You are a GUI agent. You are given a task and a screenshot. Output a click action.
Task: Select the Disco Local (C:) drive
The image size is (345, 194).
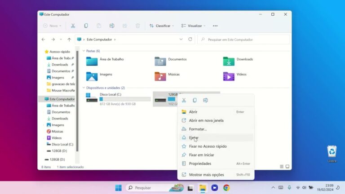pos(118,99)
